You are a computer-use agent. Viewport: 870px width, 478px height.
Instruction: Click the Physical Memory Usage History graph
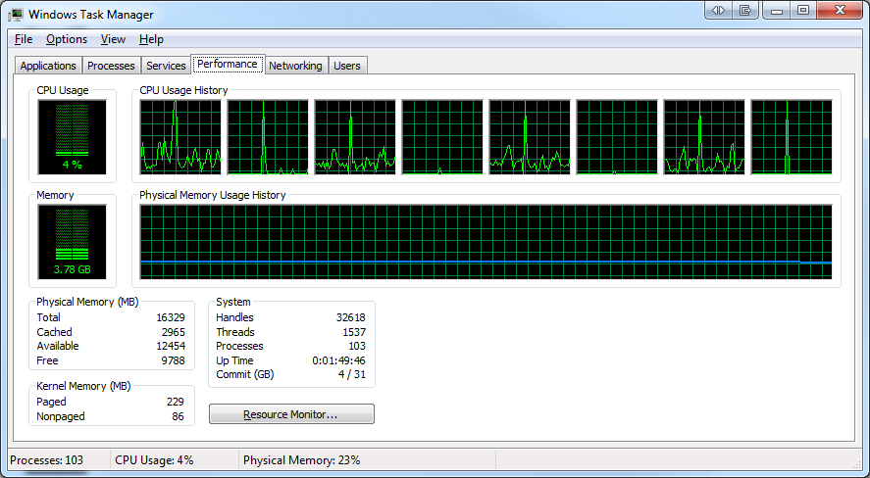[486, 242]
